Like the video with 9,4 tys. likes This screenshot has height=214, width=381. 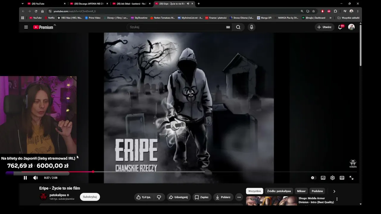coord(144,197)
